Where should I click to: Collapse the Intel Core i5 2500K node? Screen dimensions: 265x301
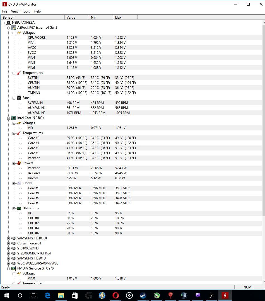[8, 118]
